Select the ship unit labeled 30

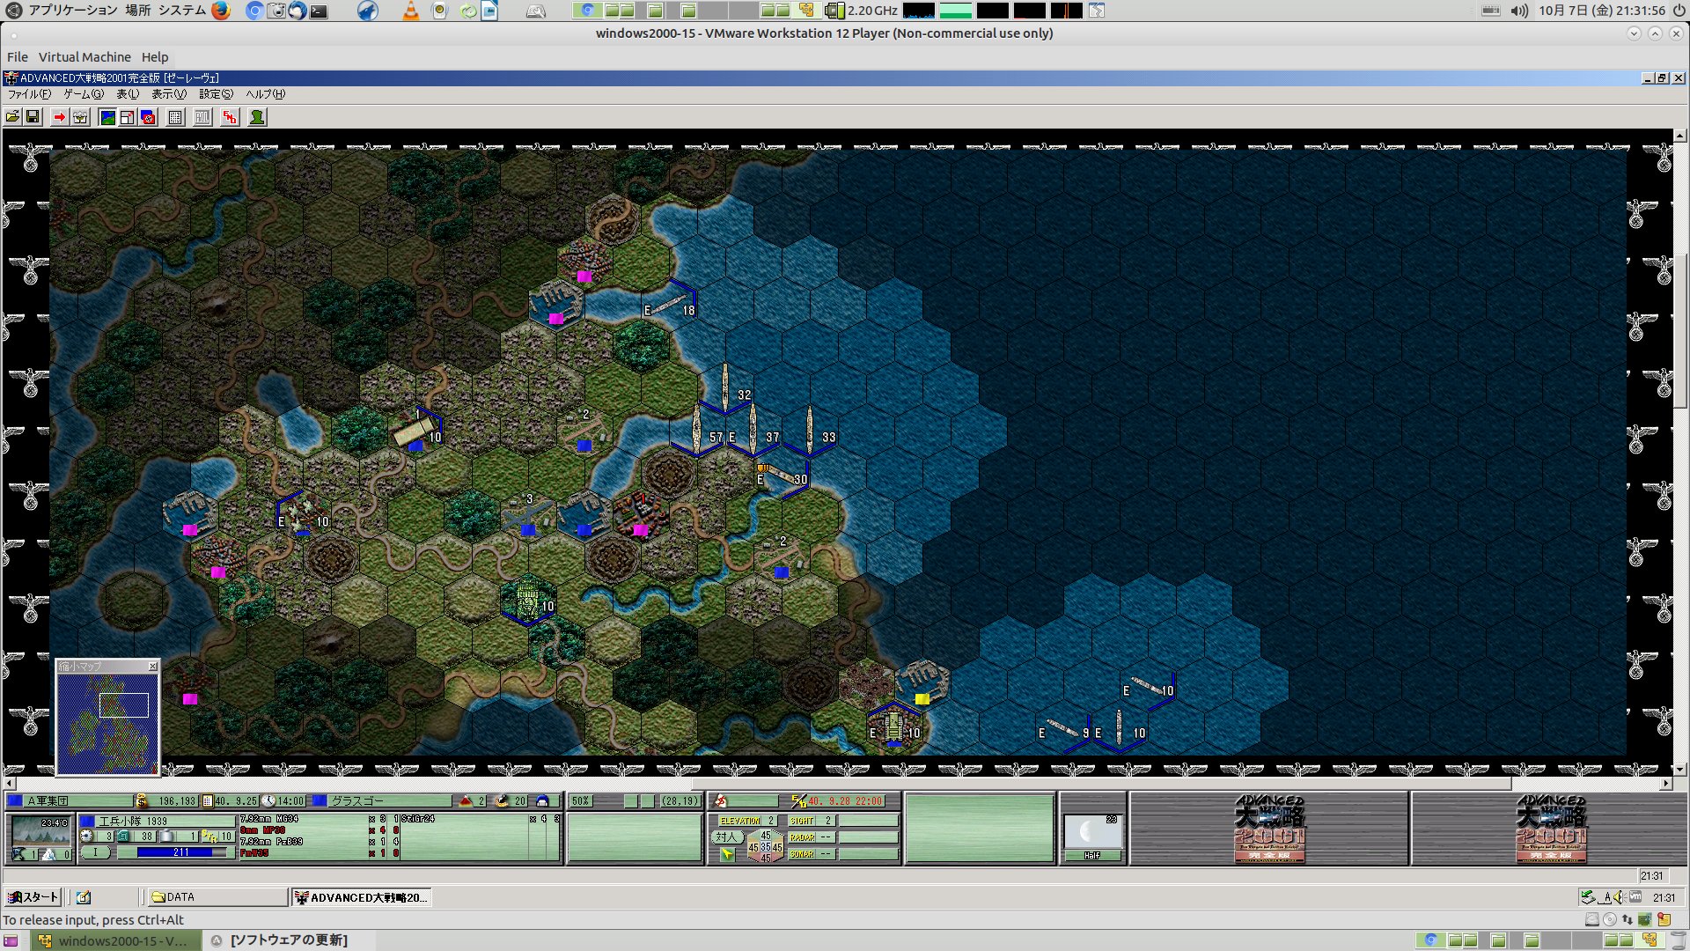[783, 476]
